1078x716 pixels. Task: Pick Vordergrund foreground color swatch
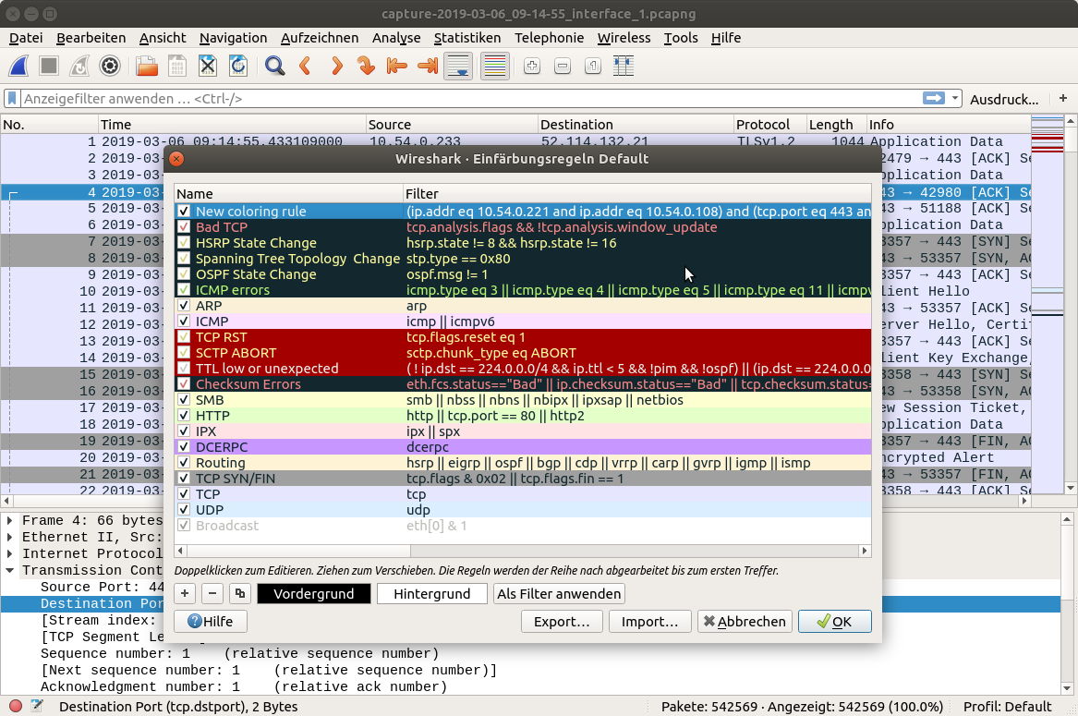point(313,593)
